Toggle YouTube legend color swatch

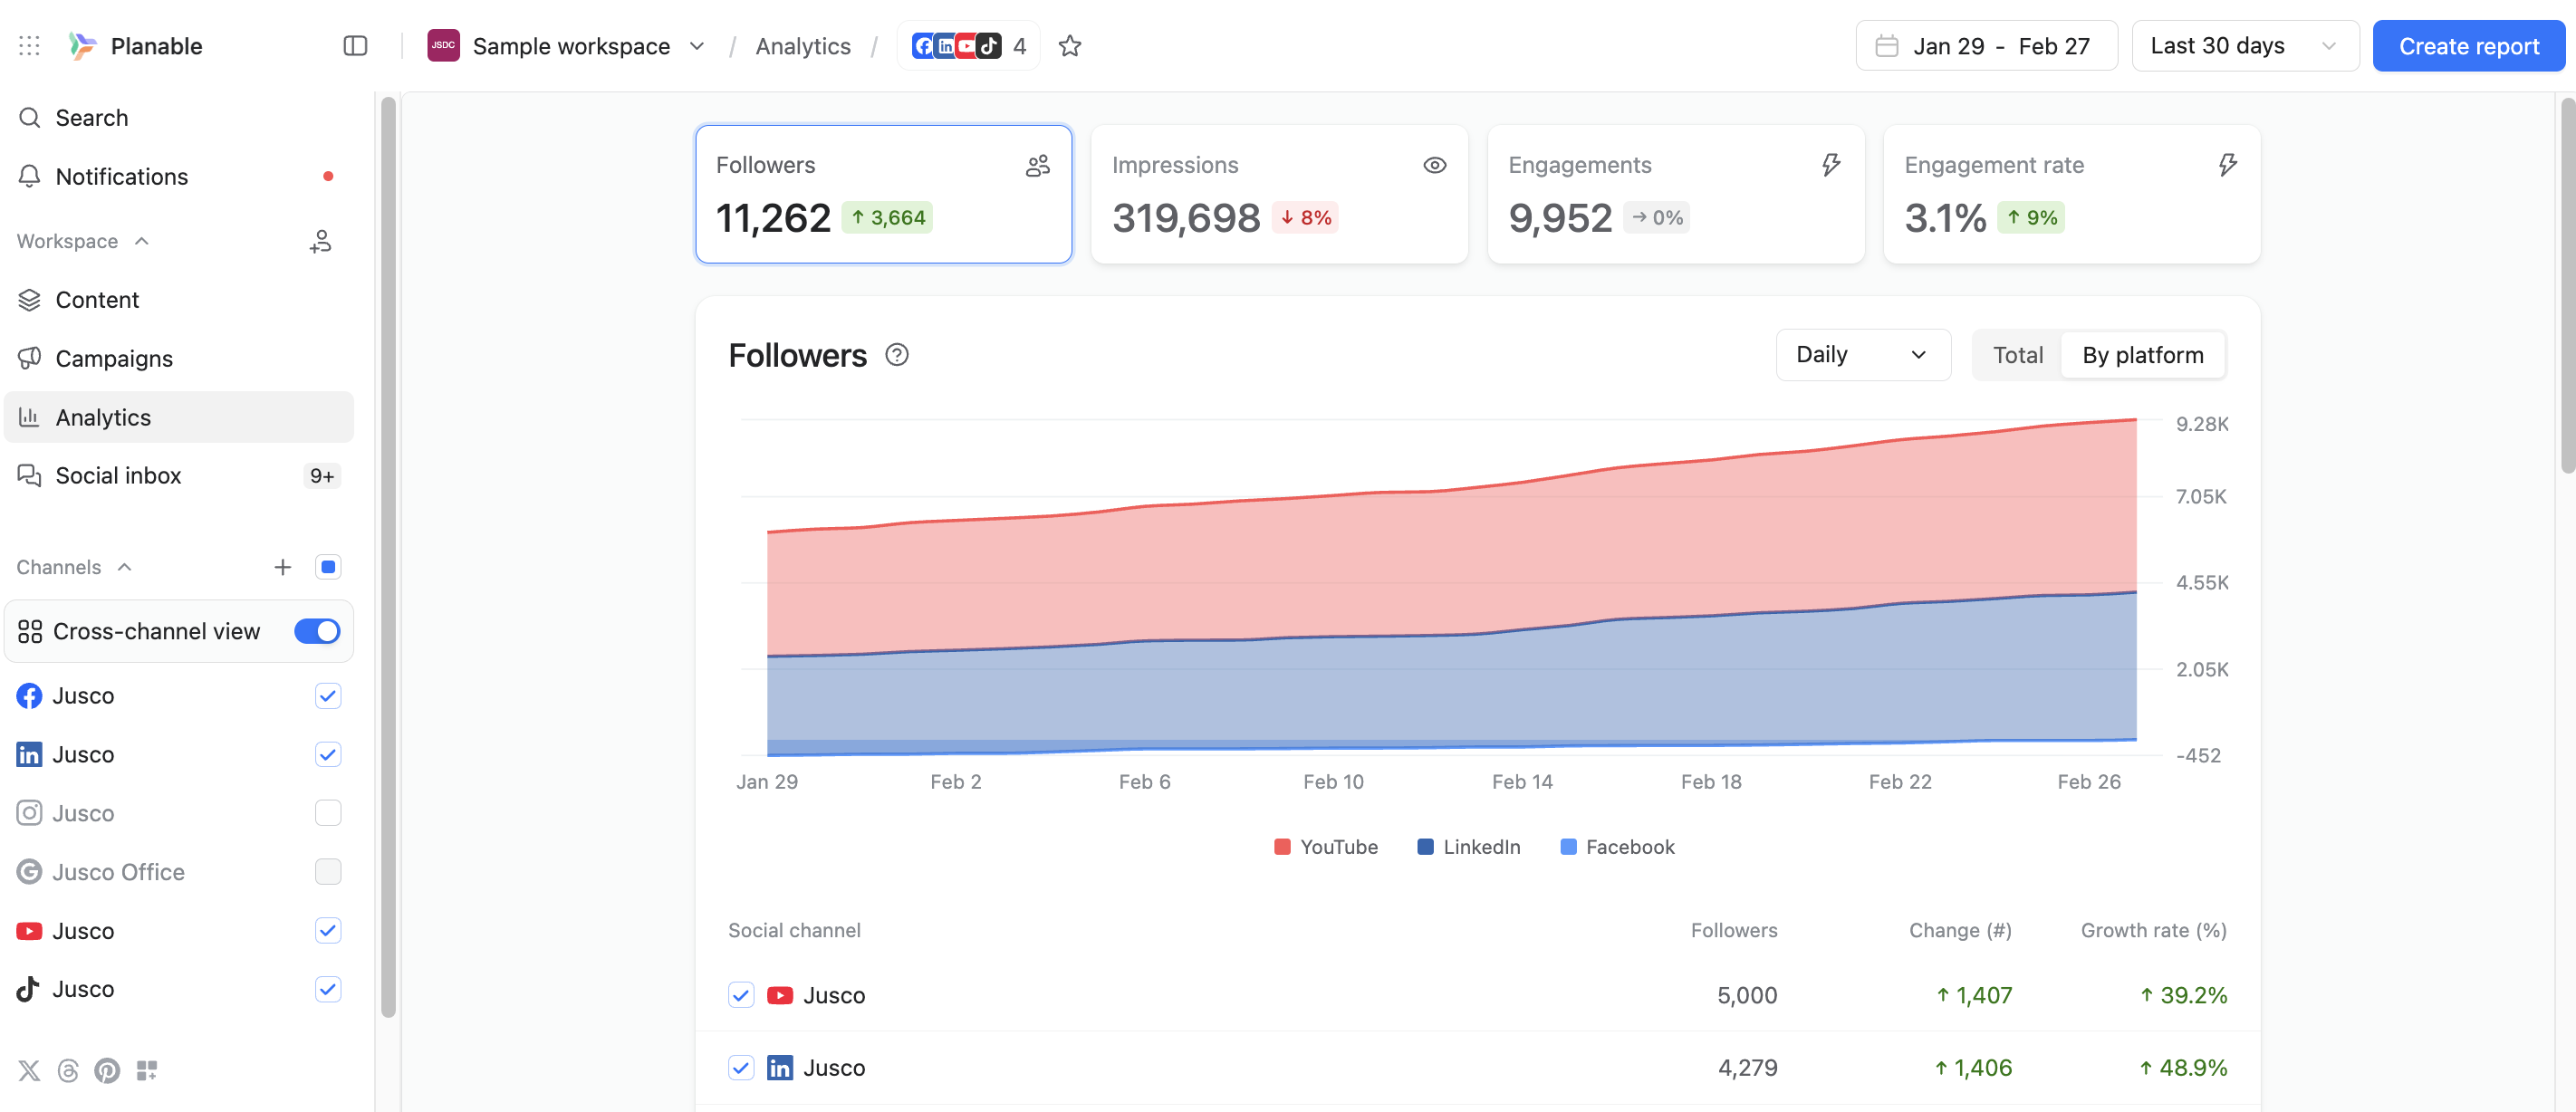[x=1282, y=847]
